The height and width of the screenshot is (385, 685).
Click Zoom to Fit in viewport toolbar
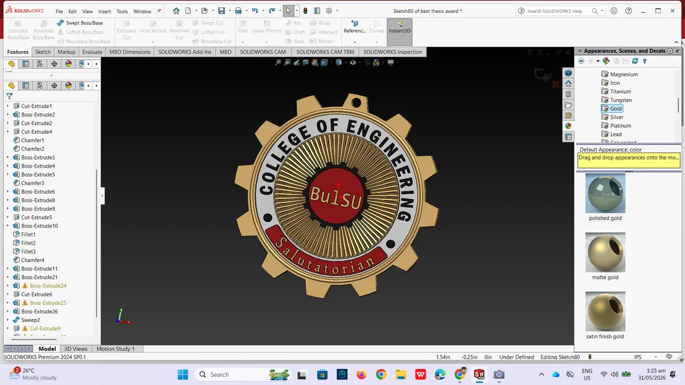277,62
